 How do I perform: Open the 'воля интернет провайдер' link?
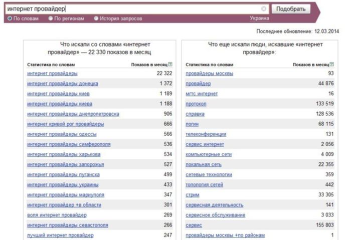click(x=57, y=215)
